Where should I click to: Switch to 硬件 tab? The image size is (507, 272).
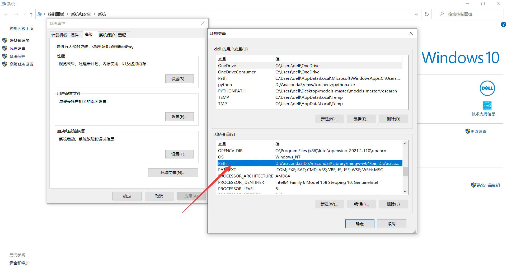tap(74, 35)
